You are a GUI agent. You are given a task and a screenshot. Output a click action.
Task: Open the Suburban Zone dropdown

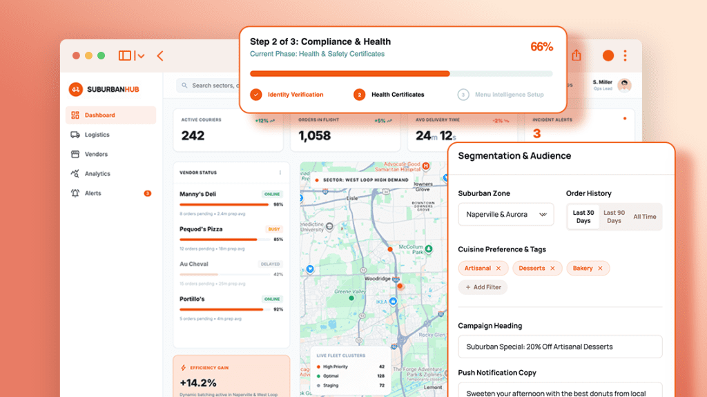(506, 215)
